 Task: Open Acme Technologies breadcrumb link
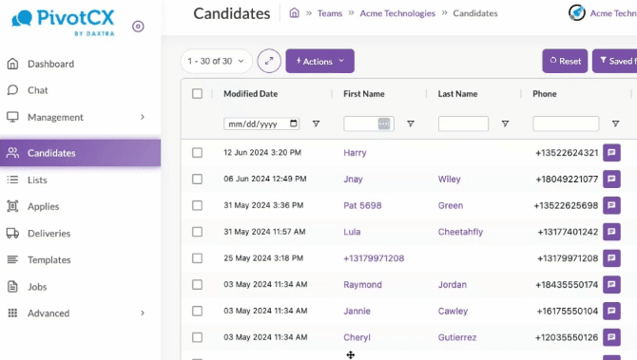click(x=397, y=13)
